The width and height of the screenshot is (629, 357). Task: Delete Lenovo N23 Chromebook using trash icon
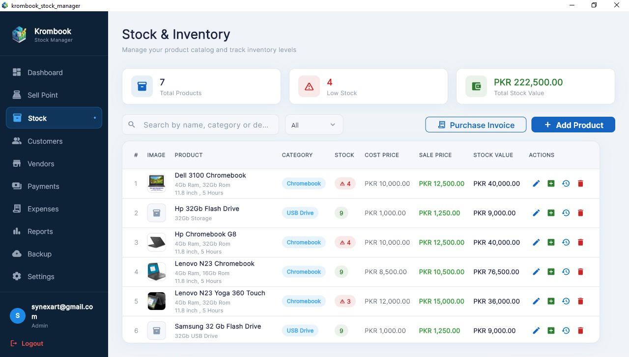pyautogui.click(x=580, y=272)
